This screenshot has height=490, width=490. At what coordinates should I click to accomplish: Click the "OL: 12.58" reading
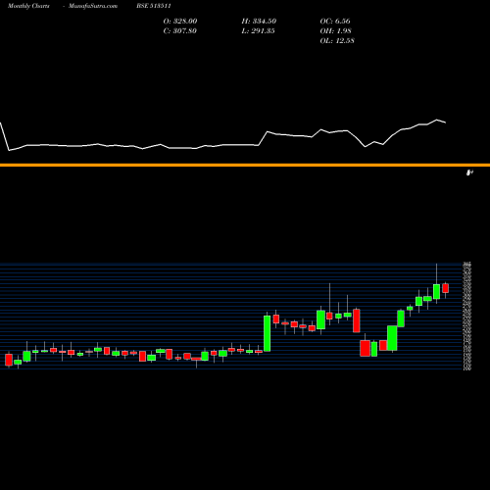point(337,40)
